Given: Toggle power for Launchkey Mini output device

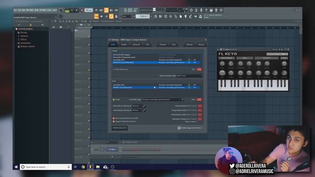Looking at the screenshot, I should click(189, 60).
